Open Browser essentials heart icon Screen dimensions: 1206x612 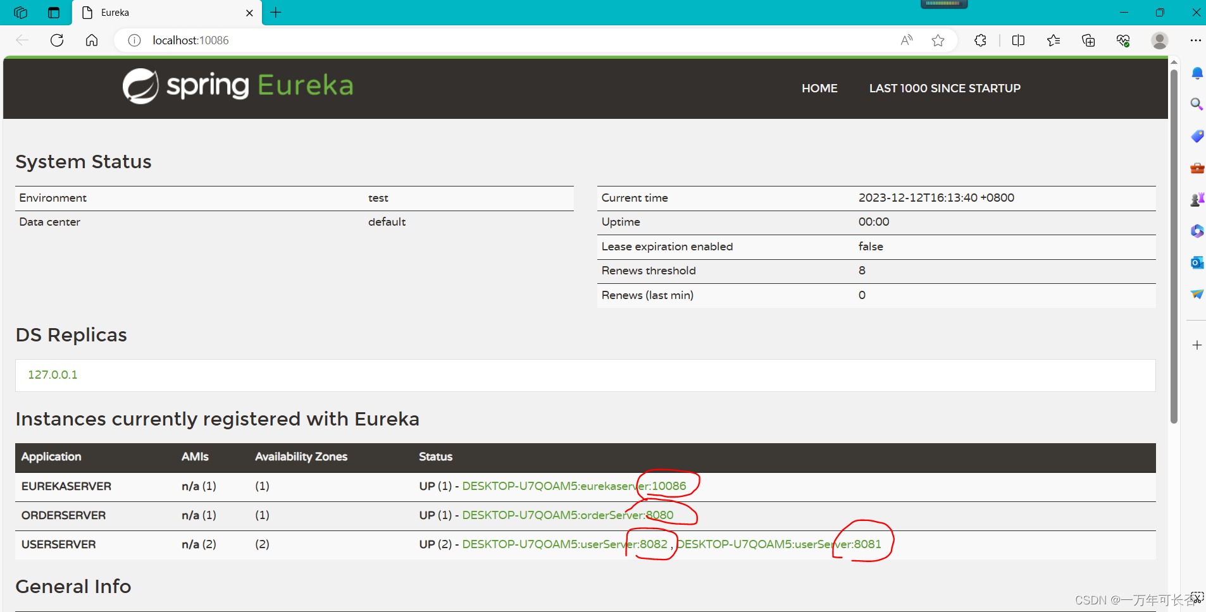tap(1123, 40)
